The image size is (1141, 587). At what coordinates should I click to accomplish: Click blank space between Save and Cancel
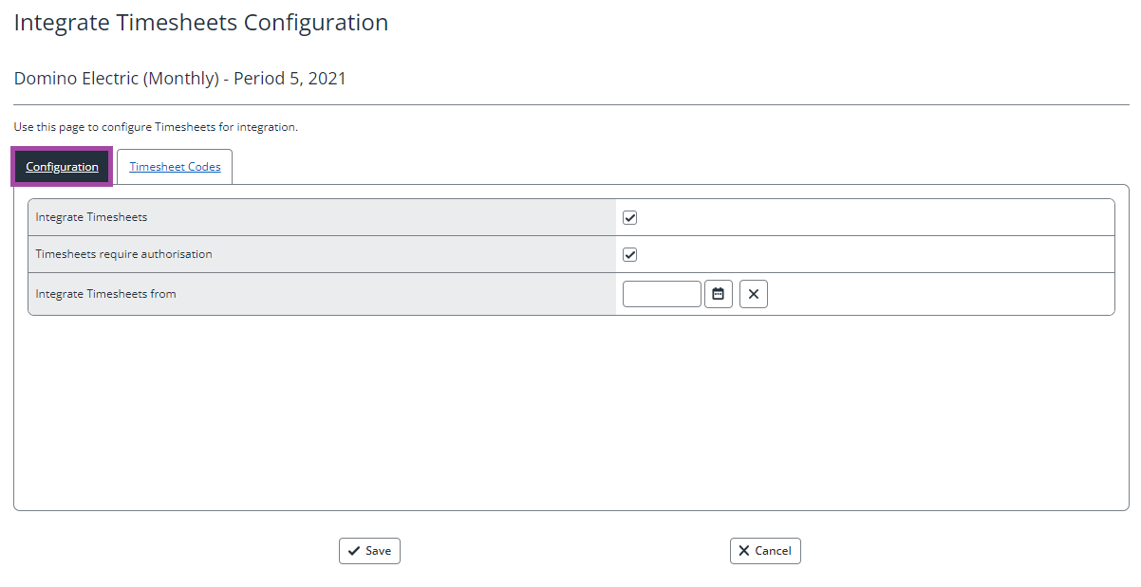pyautogui.click(x=565, y=551)
